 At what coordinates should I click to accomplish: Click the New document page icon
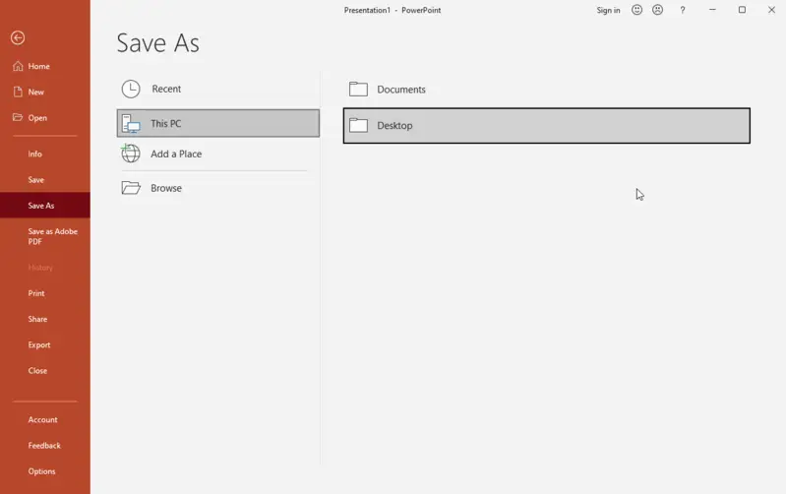[18, 92]
